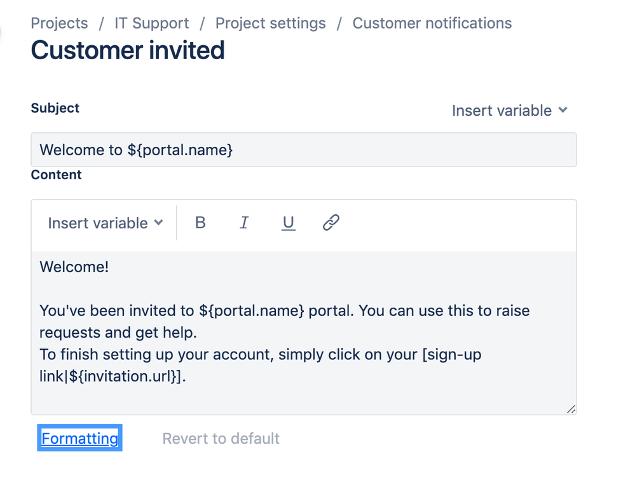Click the Customer invited page heading

pos(128,50)
